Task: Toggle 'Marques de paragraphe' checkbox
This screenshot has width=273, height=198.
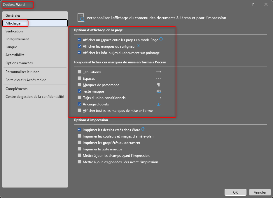Action: pyautogui.click(x=80, y=85)
